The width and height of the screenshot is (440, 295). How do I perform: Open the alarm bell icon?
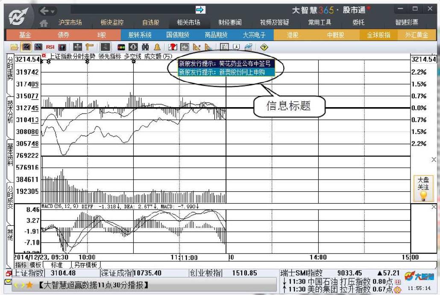157,47
